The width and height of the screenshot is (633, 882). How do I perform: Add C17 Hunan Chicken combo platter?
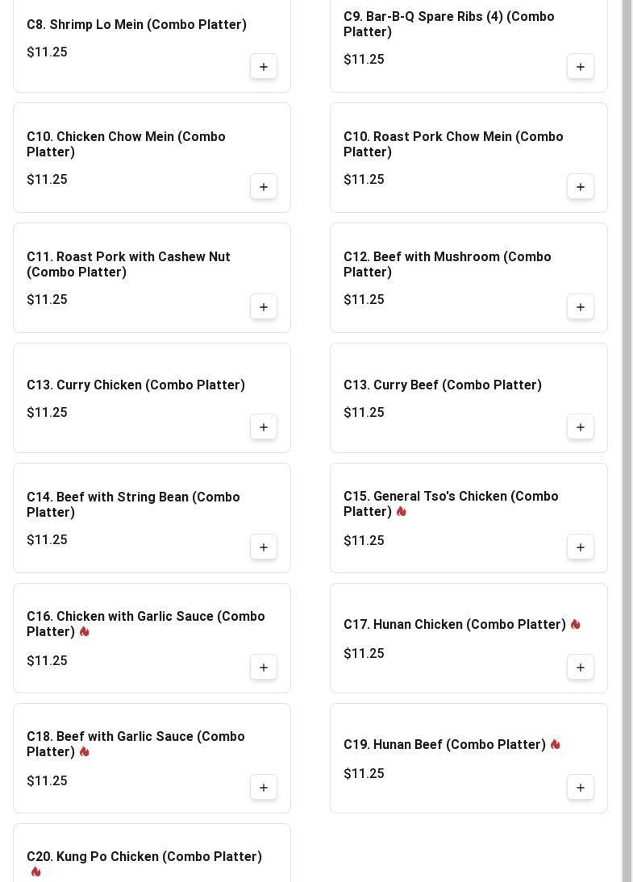click(581, 668)
